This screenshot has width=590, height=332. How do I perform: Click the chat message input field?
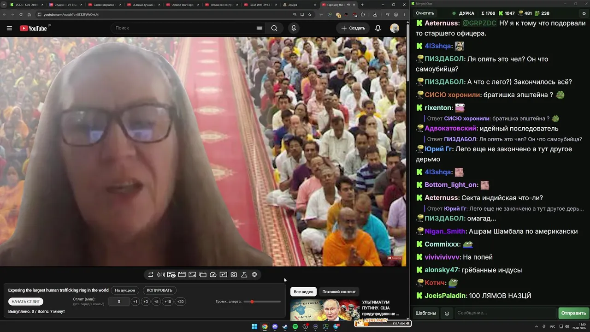click(x=505, y=313)
